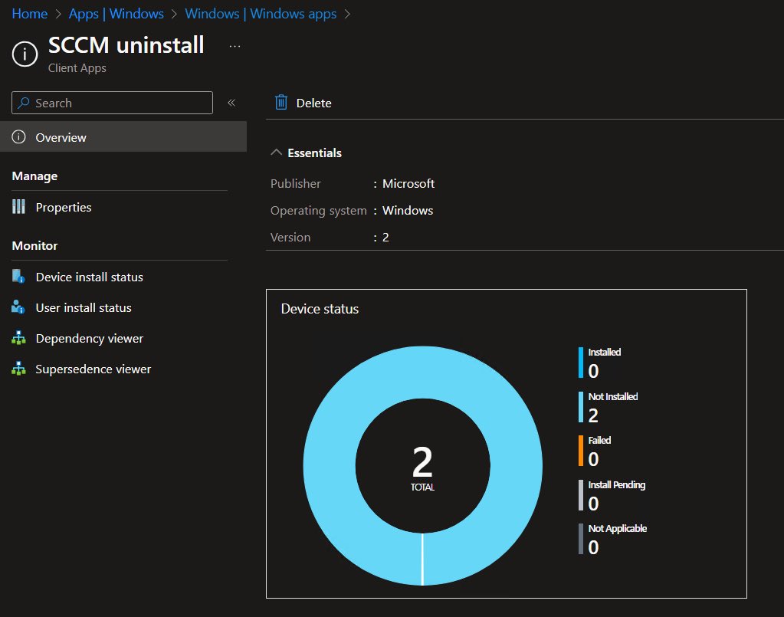The width and height of the screenshot is (784, 617).
Task: Click the Dependency viewer hierarchy icon
Action: [x=18, y=338]
